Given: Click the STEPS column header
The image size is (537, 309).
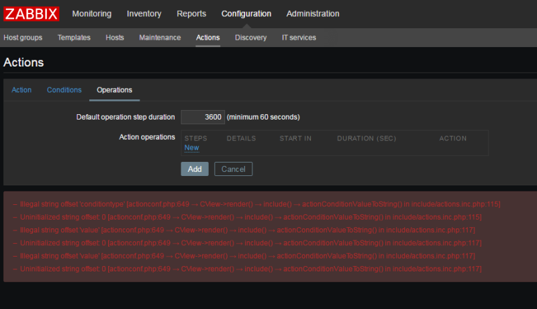Looking at the screenshot, I should [196, 138].
